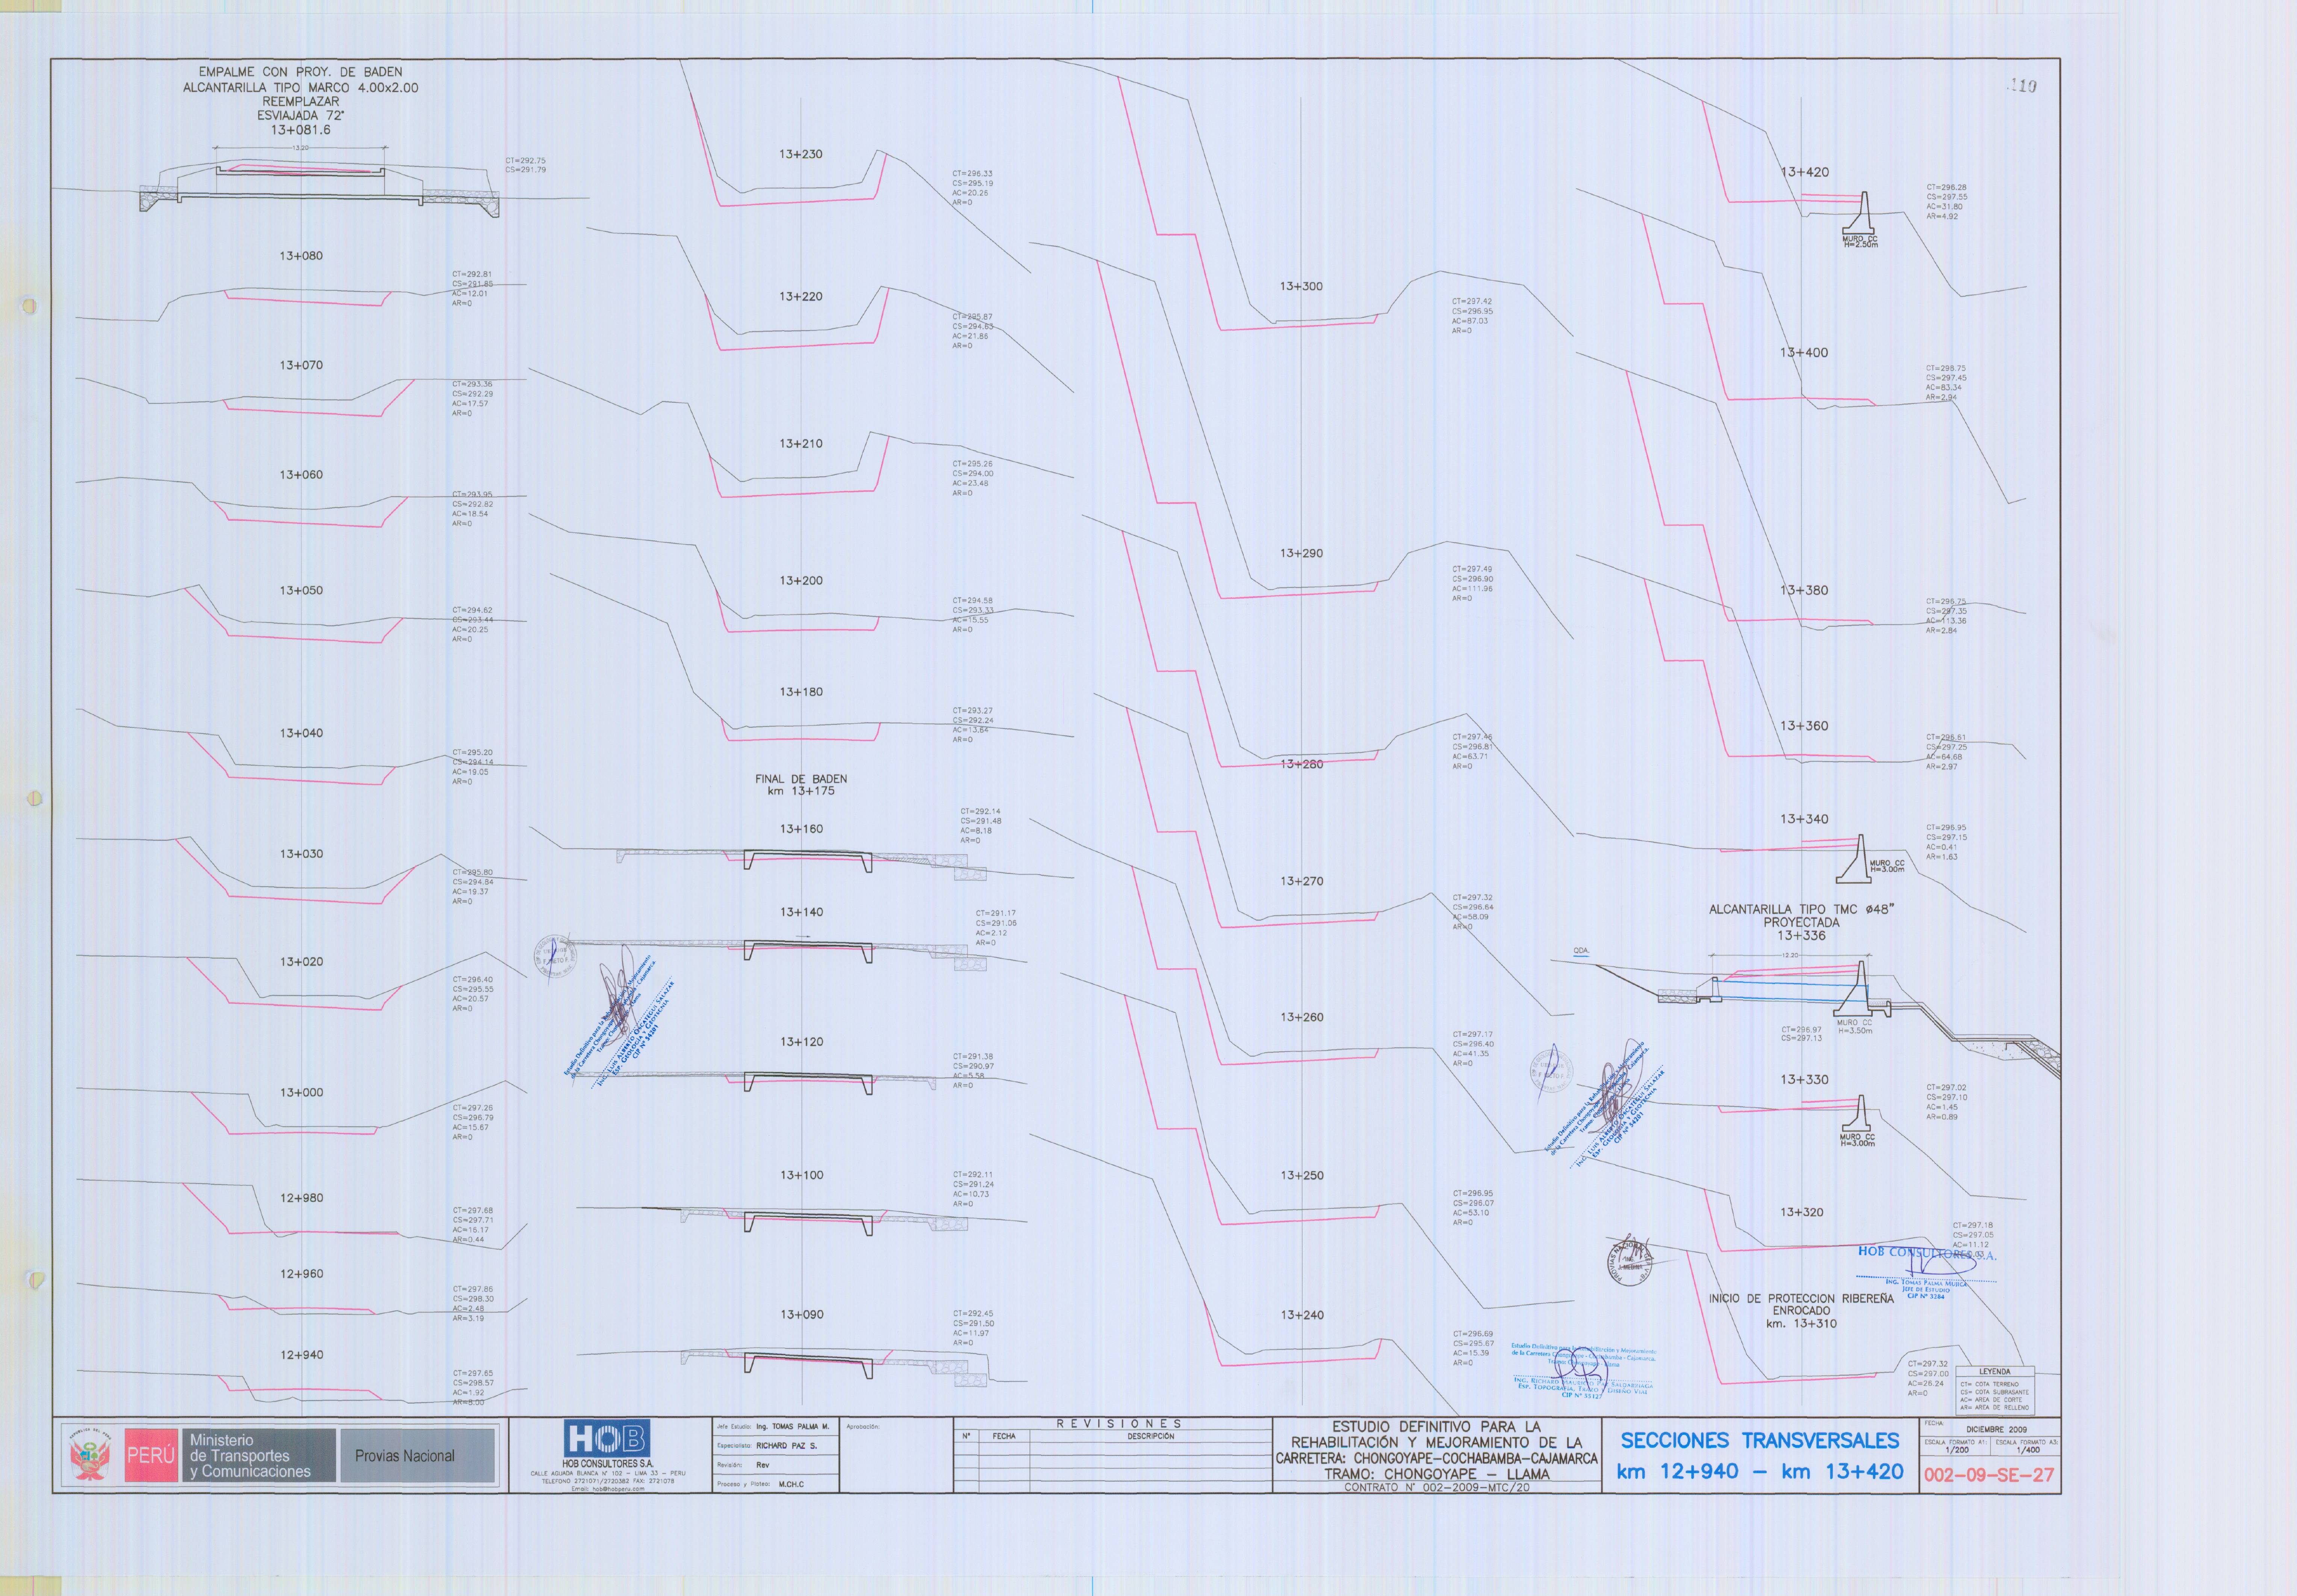Click the HOB company logo
This screenshot has height=1596, width=2297.
pos(607,1438)
